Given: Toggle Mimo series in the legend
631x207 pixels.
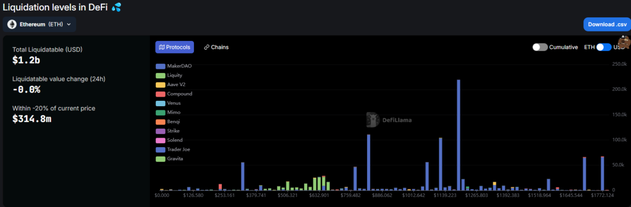Looking at the screenshot, I should click(x=168, y=112).
